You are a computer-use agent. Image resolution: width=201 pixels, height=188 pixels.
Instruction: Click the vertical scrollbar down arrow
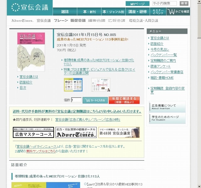(x=199, y=186)
